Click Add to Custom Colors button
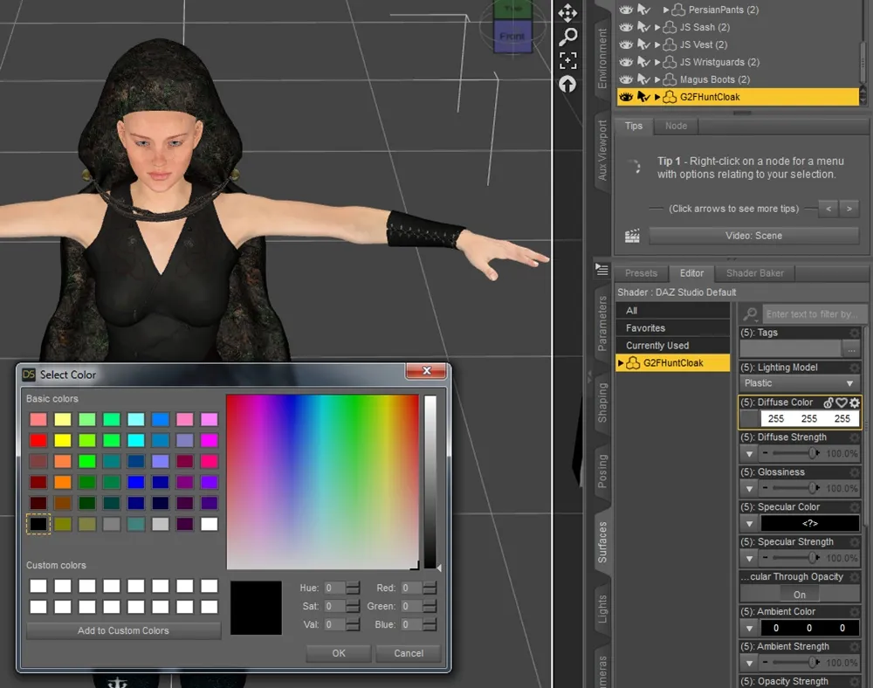The height and width of the screenshot is (688, 873). (x=123, y=630)
